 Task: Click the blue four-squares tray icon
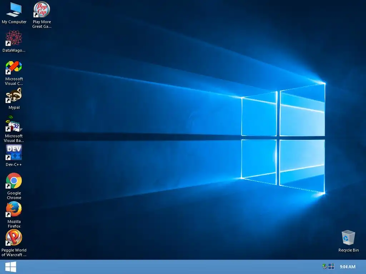(x=331, y=266)
